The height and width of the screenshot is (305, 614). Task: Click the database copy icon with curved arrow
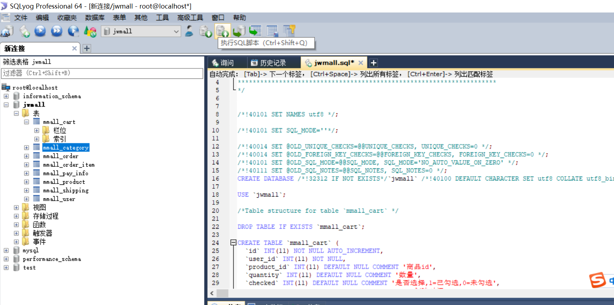point(239,31)
